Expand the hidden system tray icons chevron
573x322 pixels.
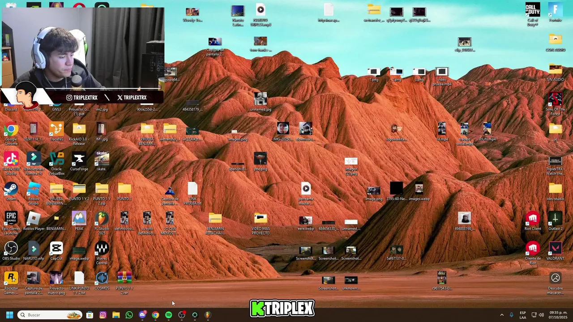pyautogui.click(x=501, y=315)
